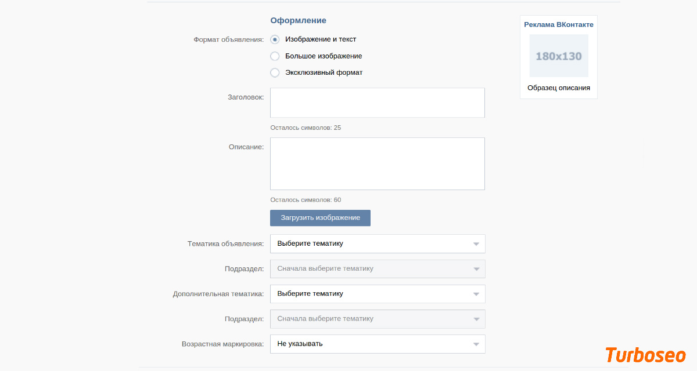Click the 'Загрузить изображение' button
This screenshot has height=371, width=697.
point(320,218)
